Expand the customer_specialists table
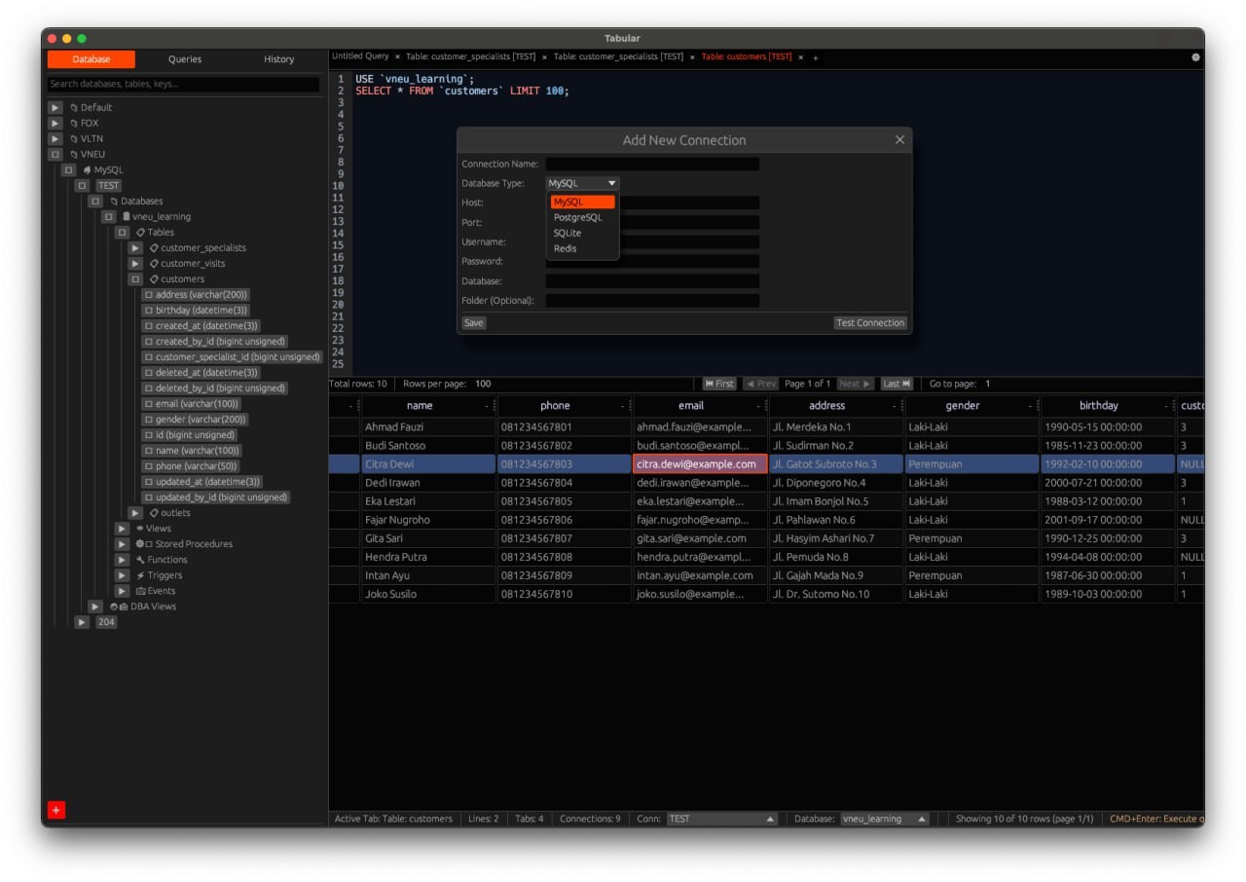This screenshot has height=882, width=1246. [x=135, y=247]
